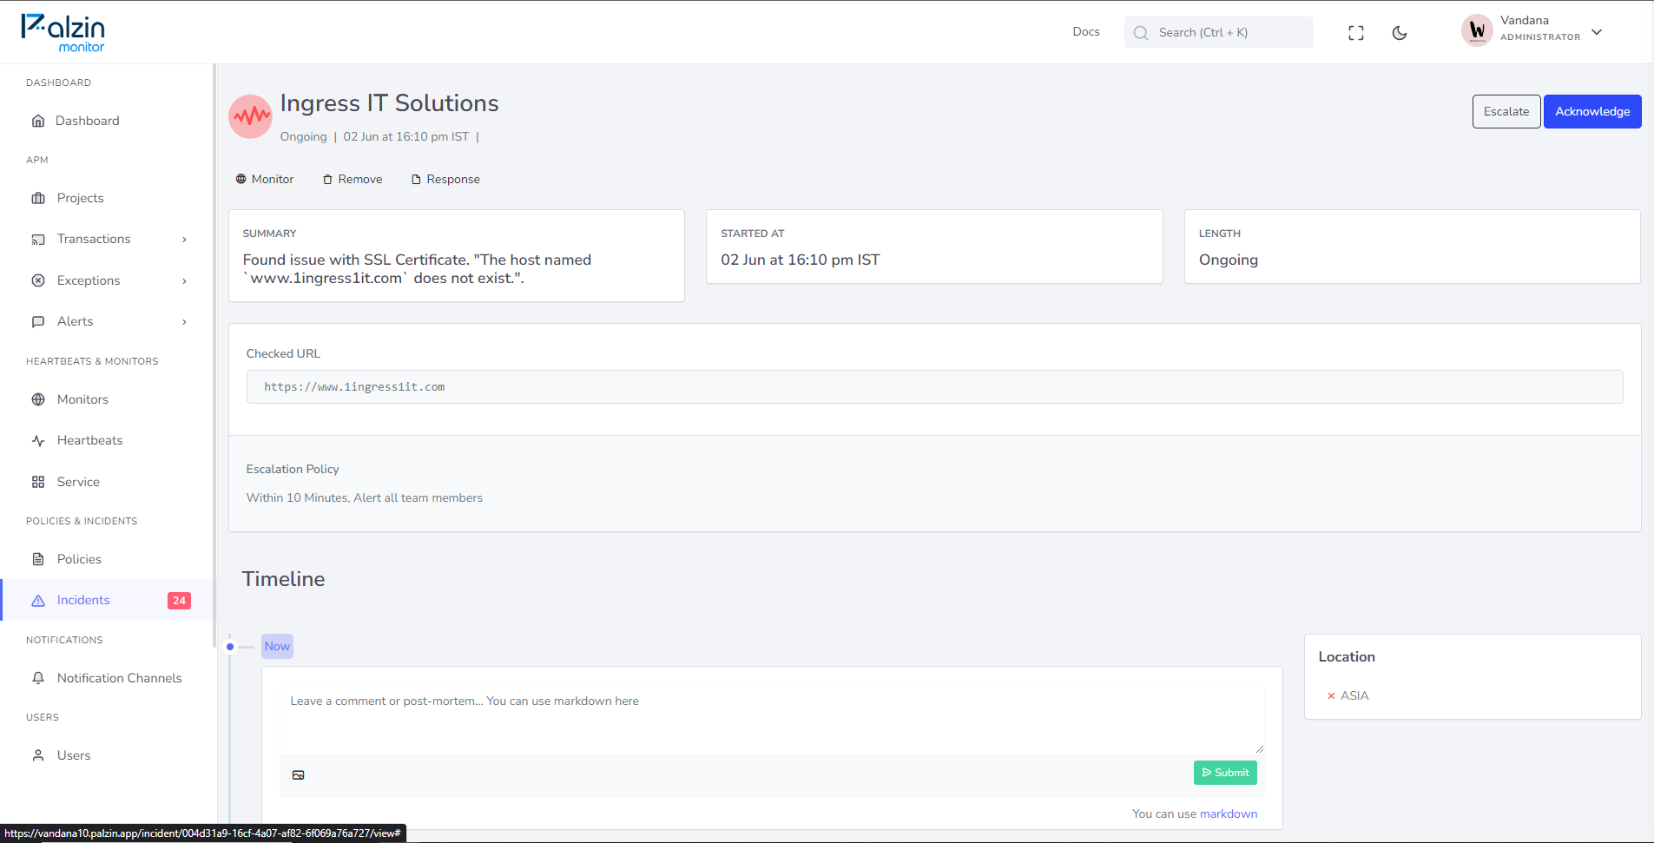The width and height of the screenshot is (1654, 843).
Task: Click the Palzin monitor logo
Action: click(x=63, y=33)
